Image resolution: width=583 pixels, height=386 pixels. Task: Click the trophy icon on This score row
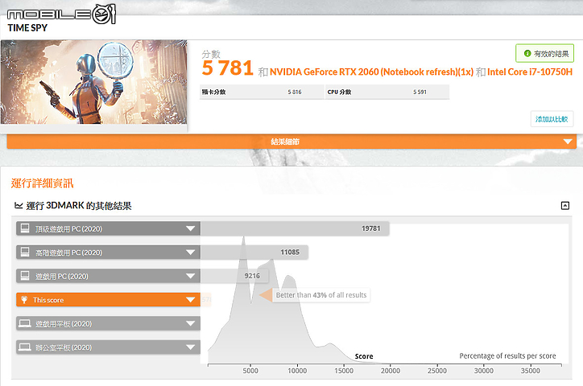tap(24, 299)
